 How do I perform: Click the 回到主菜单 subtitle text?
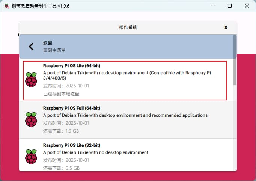pyautogui.click(x=54, y=50)
